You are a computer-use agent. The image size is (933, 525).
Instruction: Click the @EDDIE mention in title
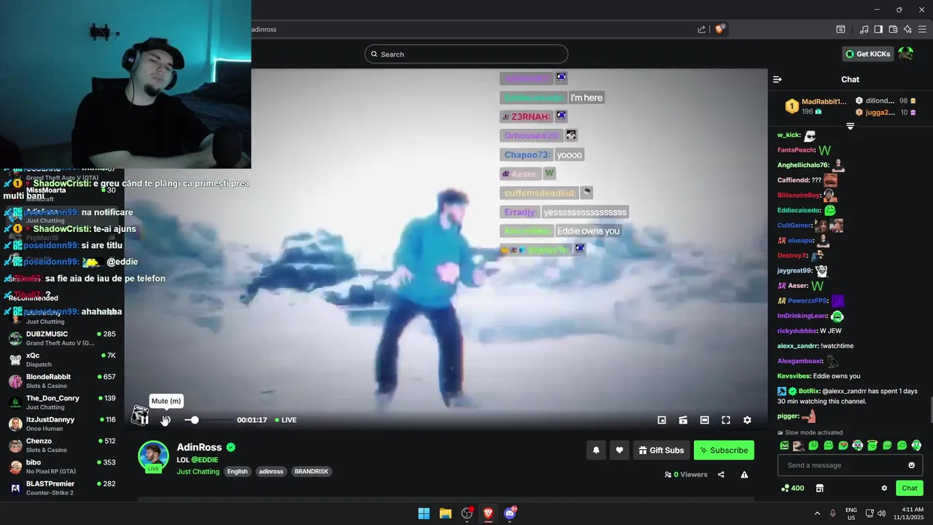[x=205, y=460]
